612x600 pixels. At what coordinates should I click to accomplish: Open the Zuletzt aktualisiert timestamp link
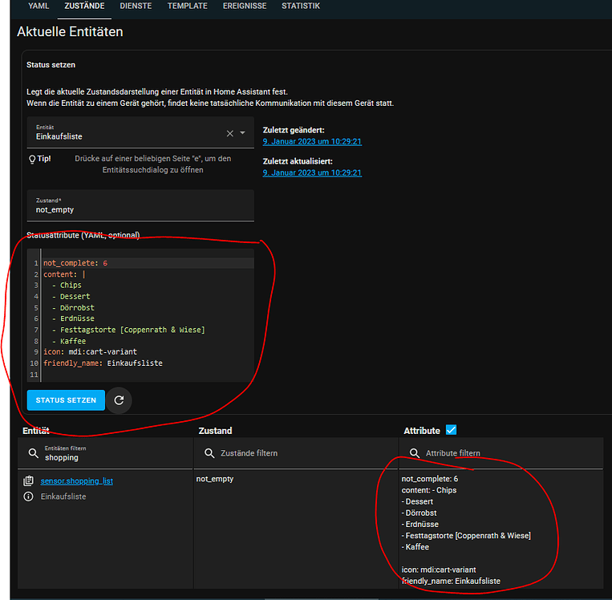tap(312, 173)
